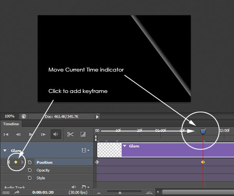Viewport: 234px width, 196px height.
Task: Play the timeline animation
Action: click(31, 135)
